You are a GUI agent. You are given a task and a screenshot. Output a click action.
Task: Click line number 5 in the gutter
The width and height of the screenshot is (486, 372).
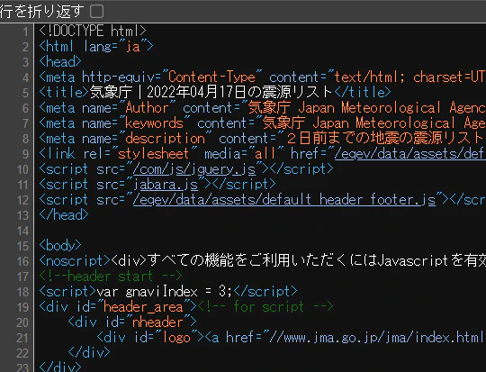(x=25, y=93)
